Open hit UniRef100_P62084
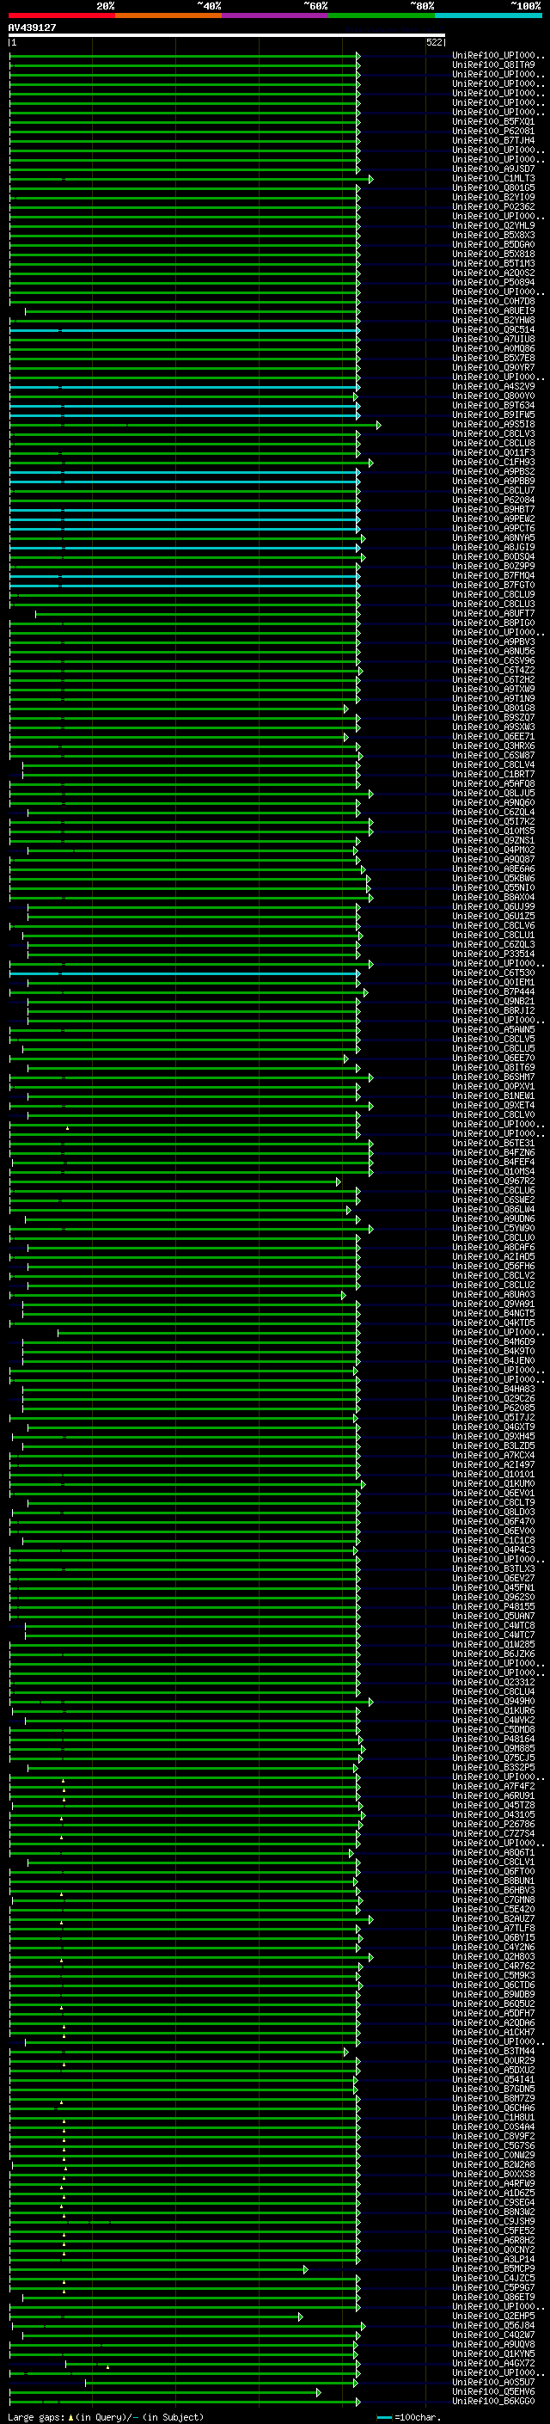 tap(493, 500)
